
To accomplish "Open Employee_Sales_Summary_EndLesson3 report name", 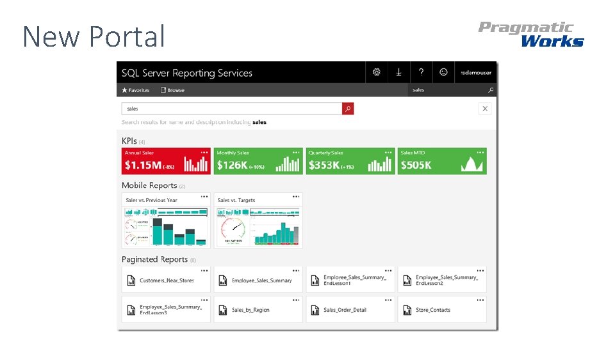I will coord(171,310).
